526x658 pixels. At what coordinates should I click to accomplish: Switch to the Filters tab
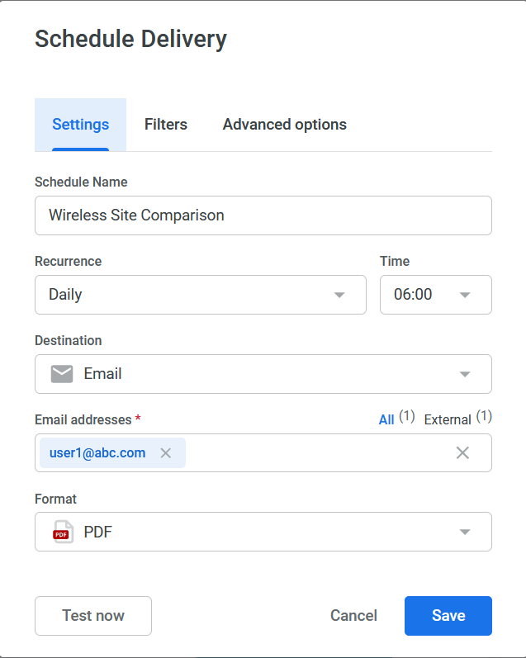coord(166,125)
